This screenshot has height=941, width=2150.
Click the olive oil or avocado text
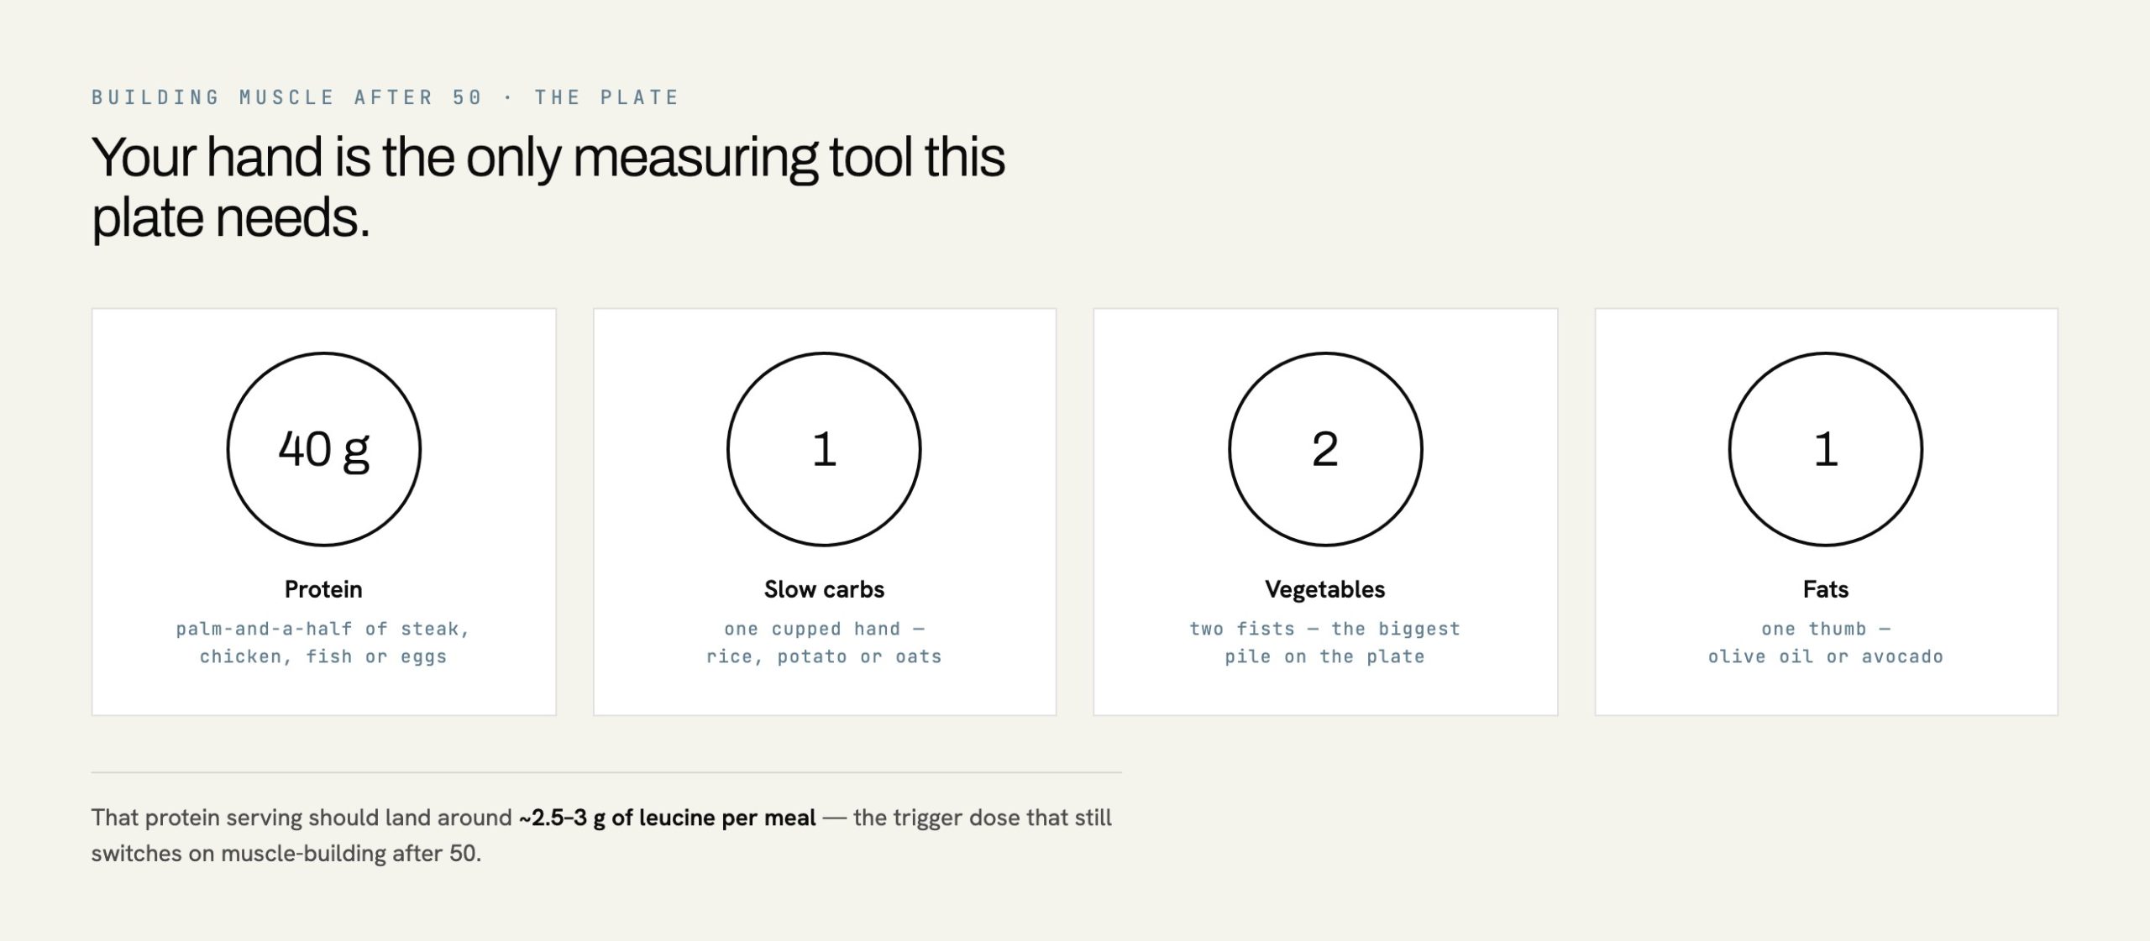click(1826, 656)
